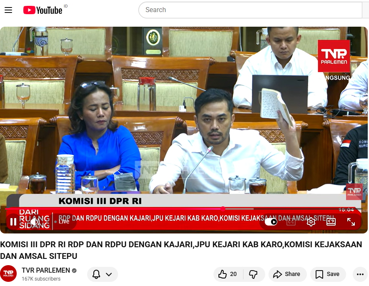Seek using the red progress bar

[183, 209]
